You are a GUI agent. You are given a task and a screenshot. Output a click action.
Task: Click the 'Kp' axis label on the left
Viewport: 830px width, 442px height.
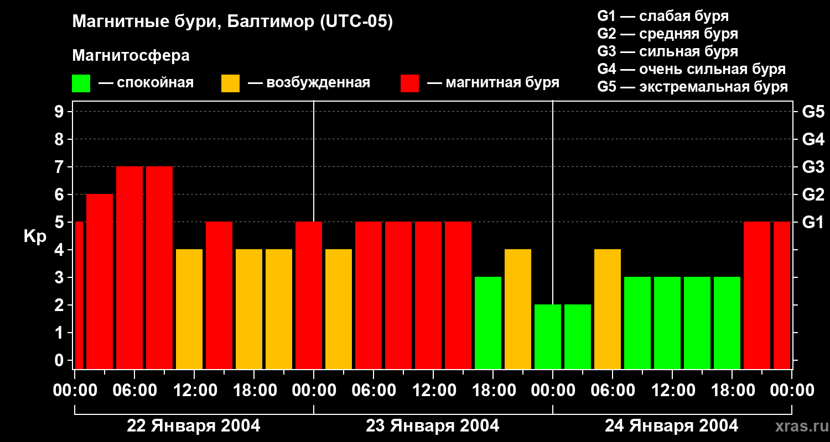click(x=35, y=236)
